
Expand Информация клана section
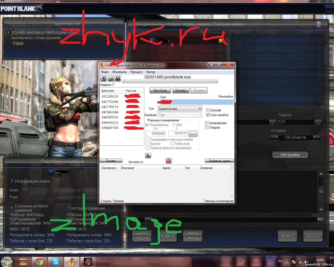click(x=12, y=181)
